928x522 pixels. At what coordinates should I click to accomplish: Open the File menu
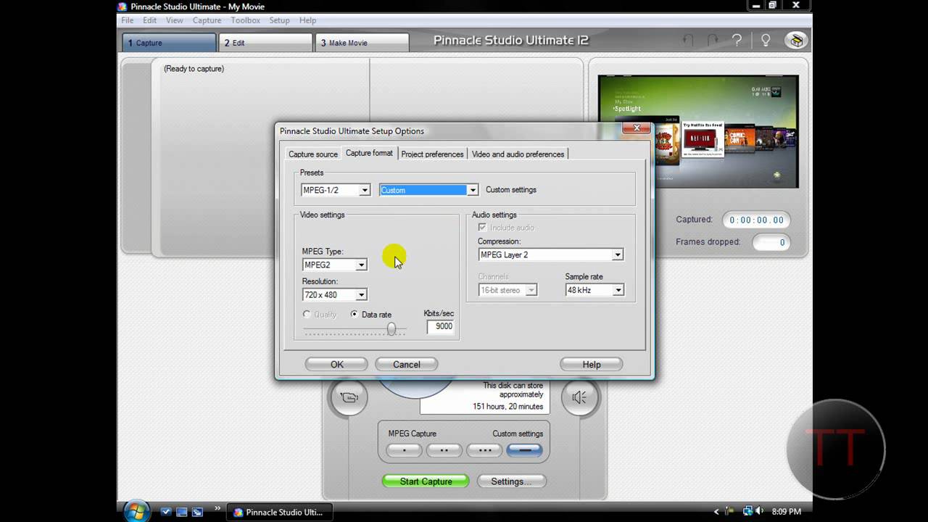pos(127,20)
